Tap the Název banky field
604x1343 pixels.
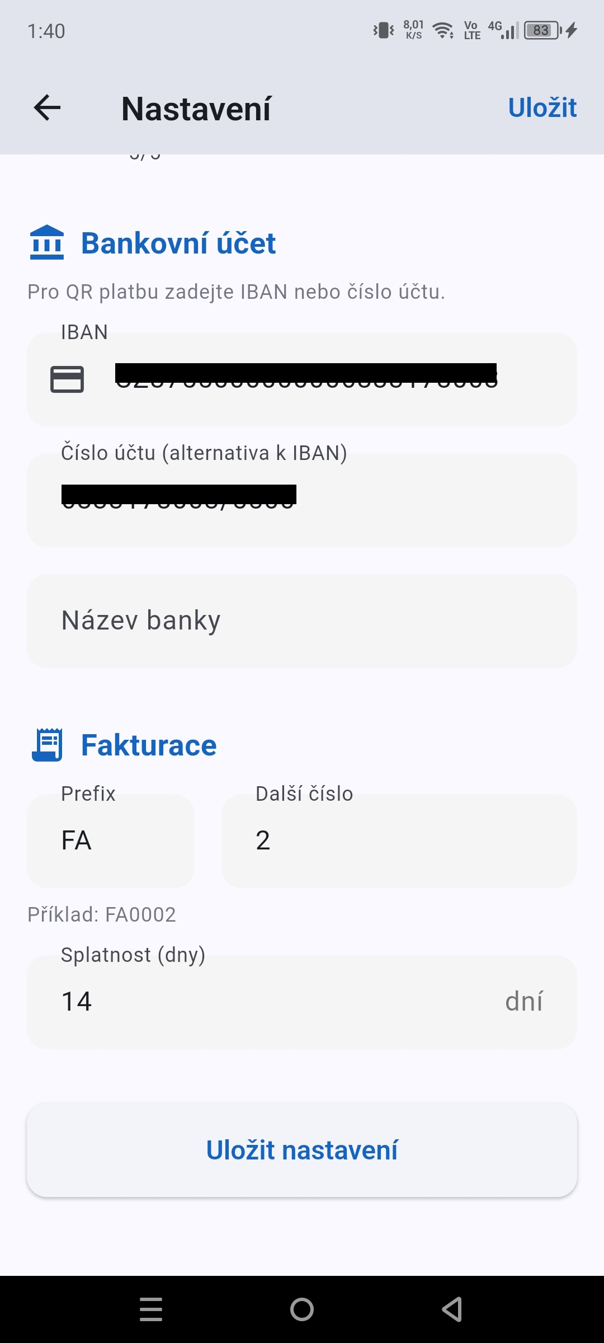(302, 621)
